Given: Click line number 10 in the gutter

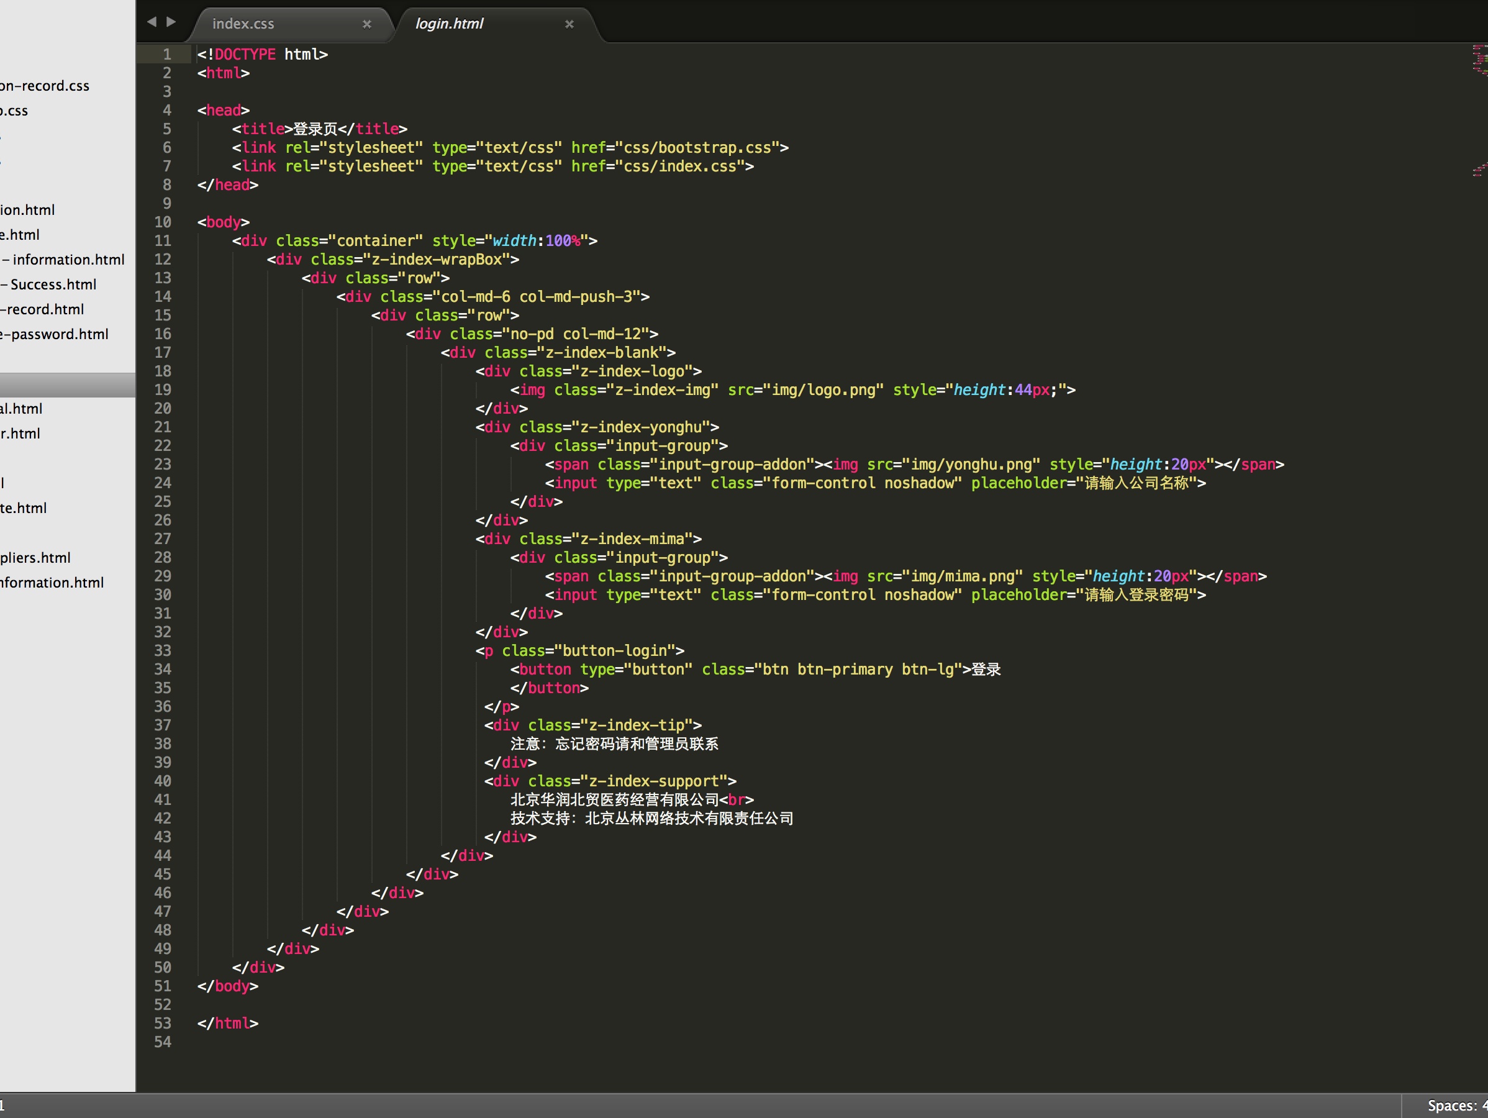Looking at the screenshot, I should (x=163, y=222).
